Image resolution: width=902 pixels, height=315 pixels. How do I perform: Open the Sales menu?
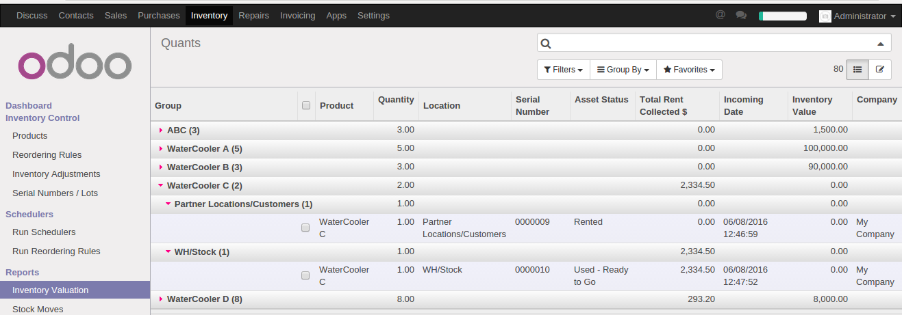click(x=116, y=15)
